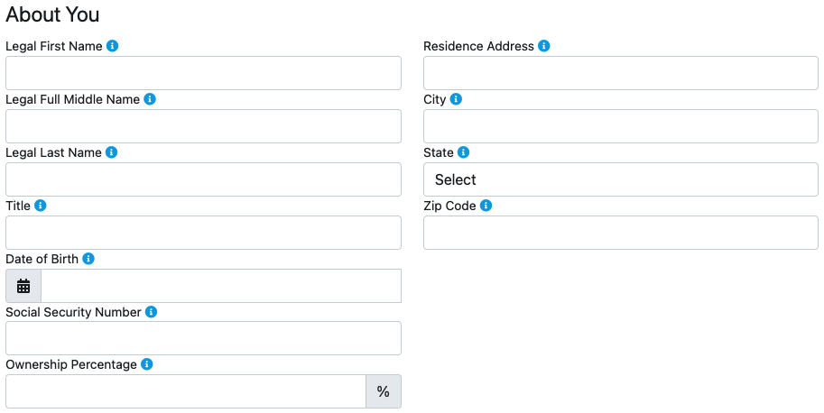Click info icon next to Residence Address
This screenshot has height=413, width=824.
[x=544, y=46]
